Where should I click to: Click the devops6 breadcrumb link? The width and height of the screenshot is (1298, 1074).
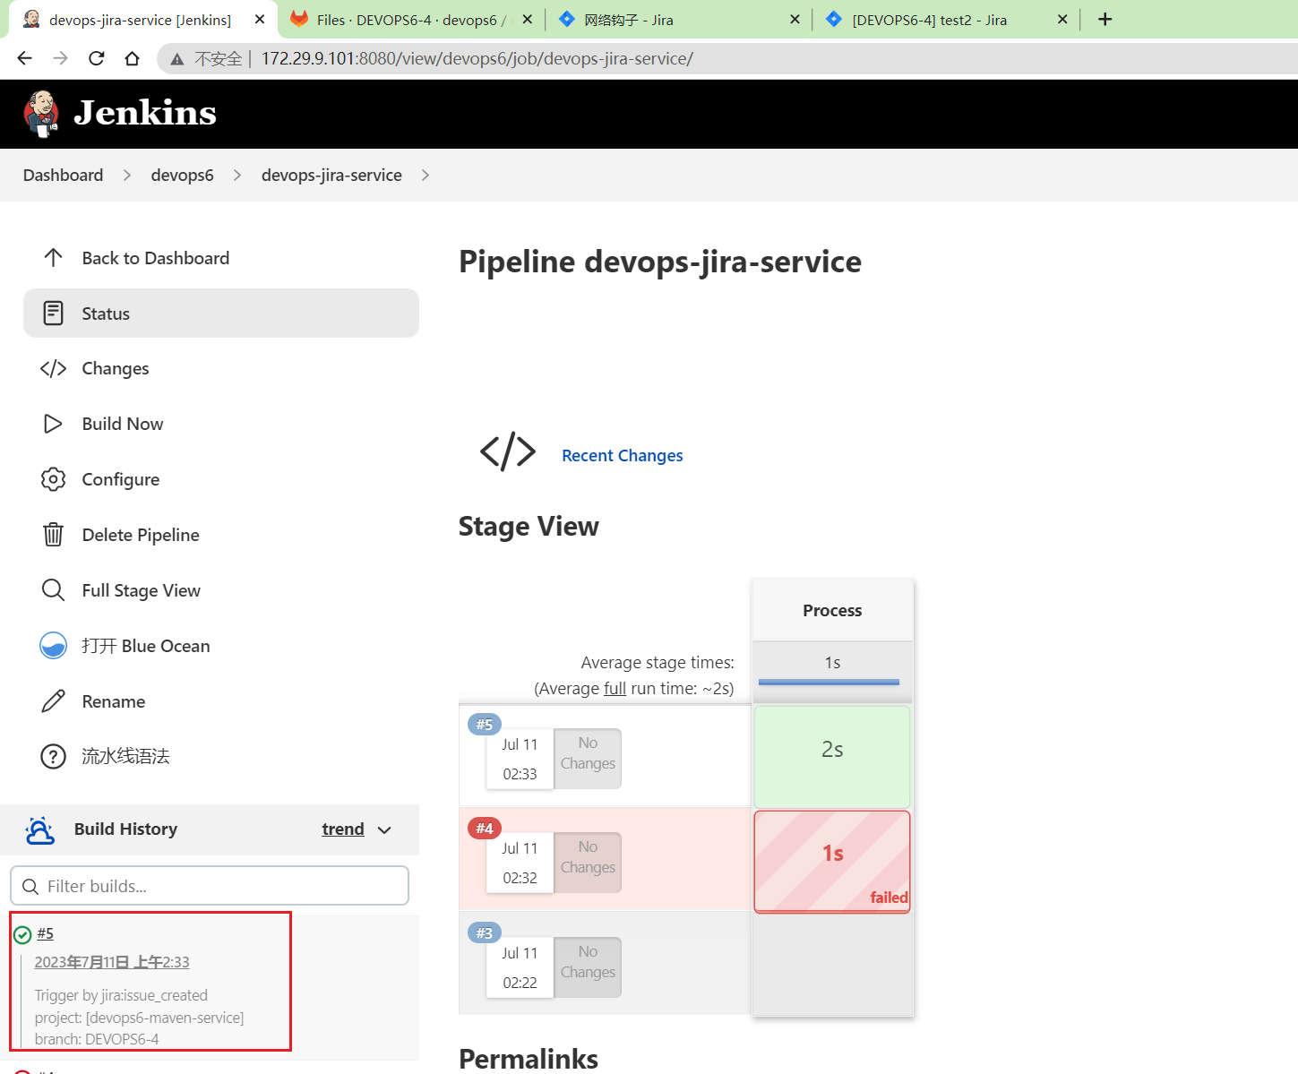[182, 176]
